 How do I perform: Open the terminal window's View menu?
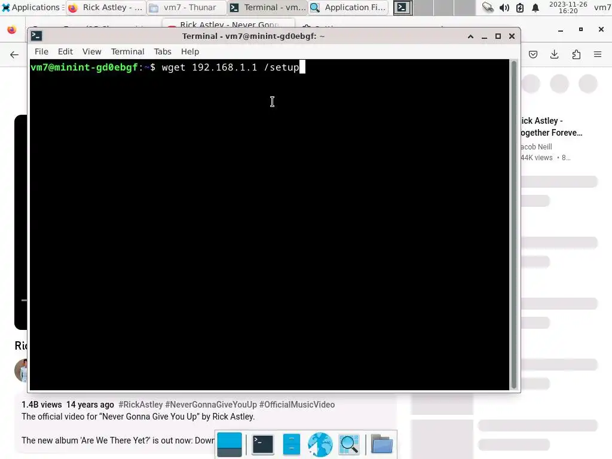pos(91,51)
